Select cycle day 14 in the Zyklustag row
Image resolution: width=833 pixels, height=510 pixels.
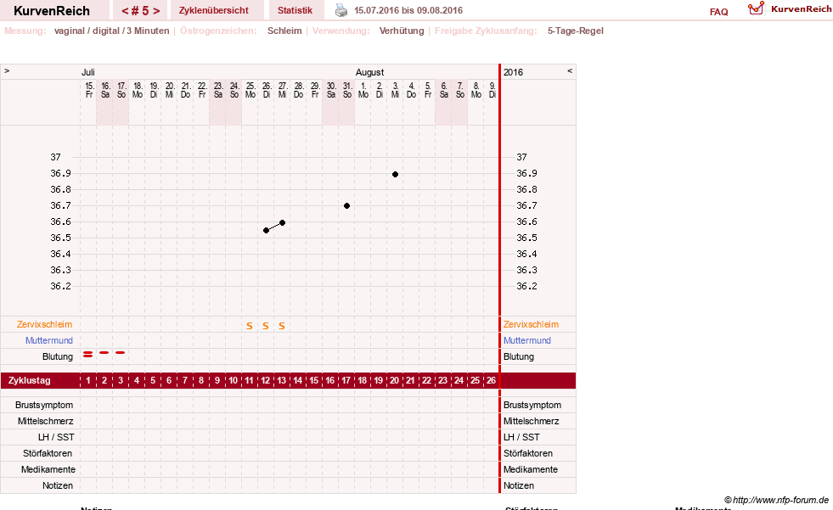click(298, 380)
